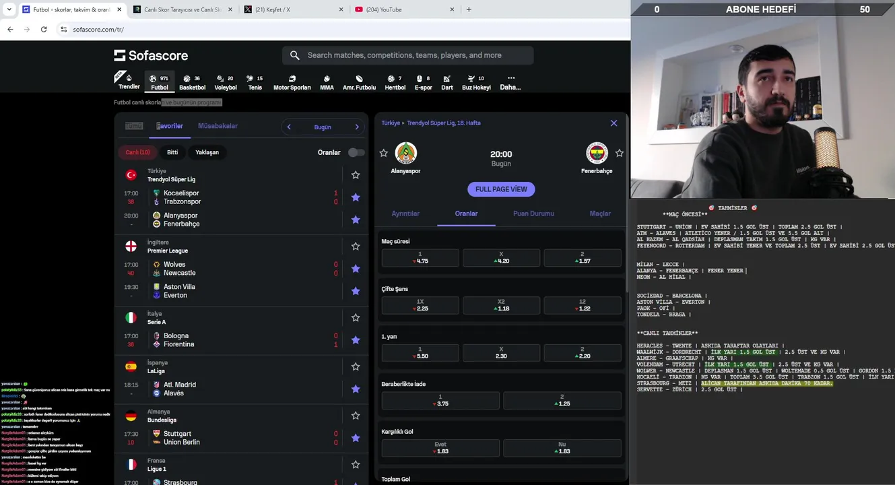Go to next day arrow
Screen dimensions: 895x485
point(357,127)
